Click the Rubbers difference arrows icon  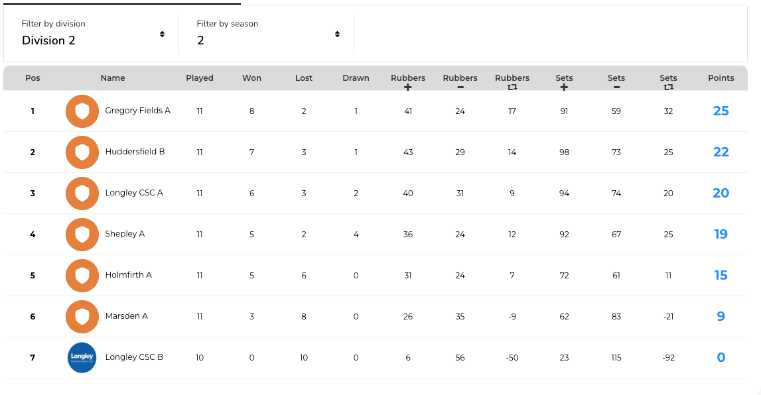tap(512, 87)
